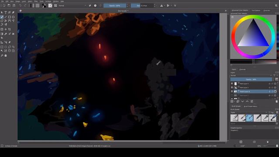Open the layer blending mode dropdown
The height and width of the screenshot is (157, 279).
click(251, 75)
